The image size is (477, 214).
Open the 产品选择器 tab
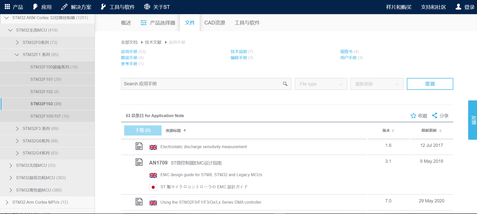point(158,23)
